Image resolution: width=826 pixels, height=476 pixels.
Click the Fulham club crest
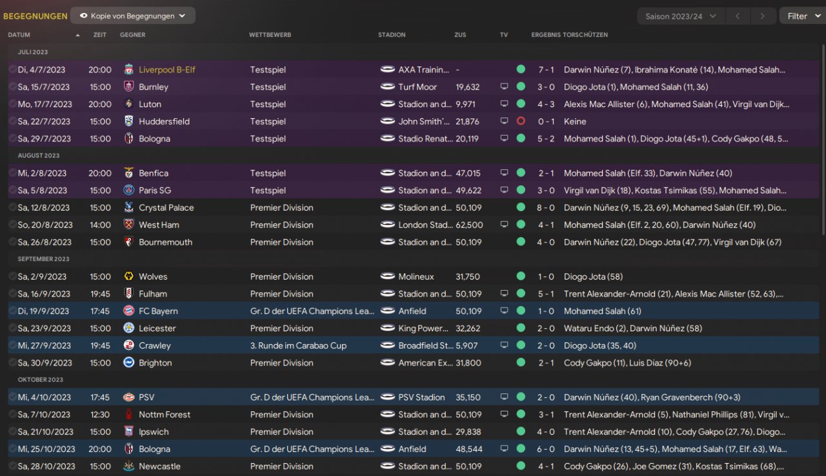(129, 294)
